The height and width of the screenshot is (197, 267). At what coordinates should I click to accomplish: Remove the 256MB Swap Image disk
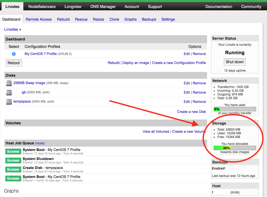pyautogui.click(x=199, y=83)
